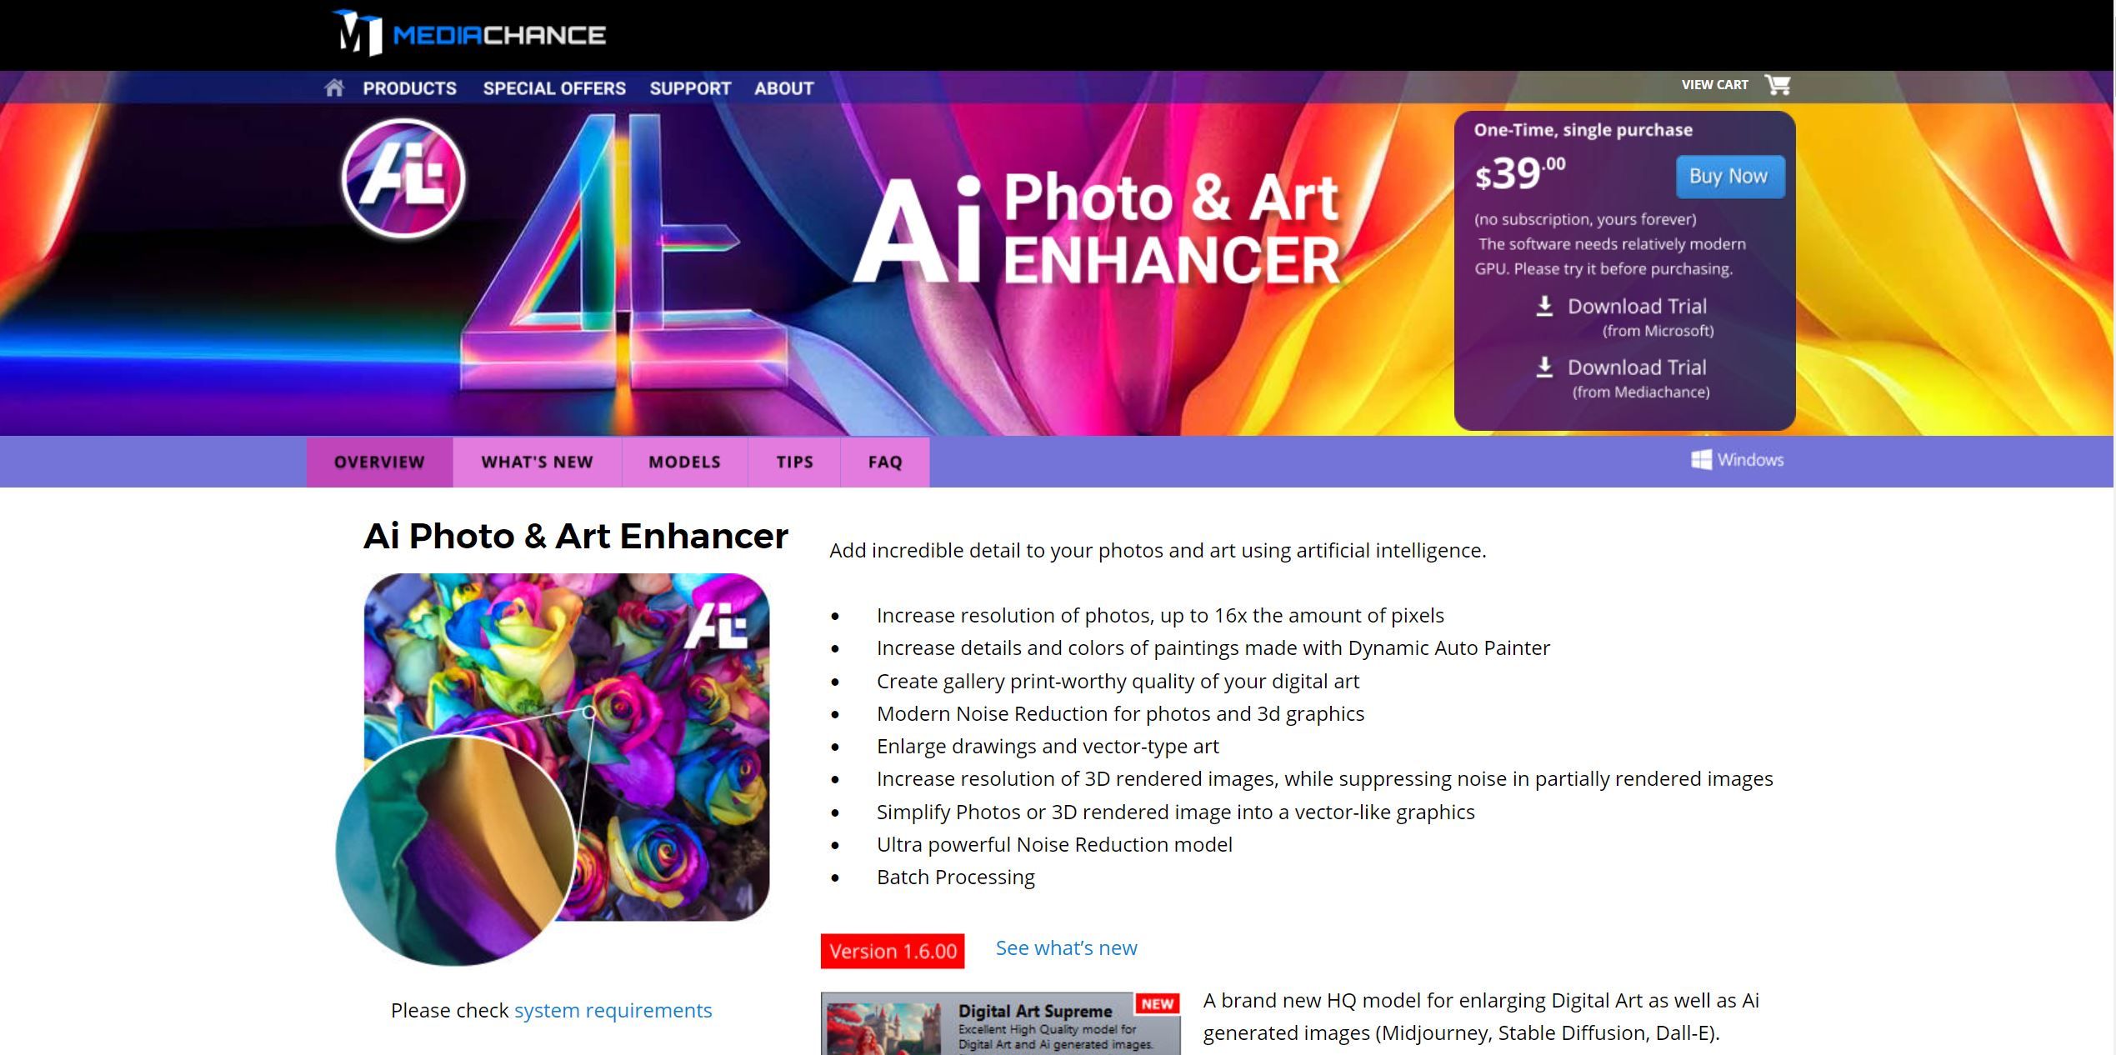
Task: Open the Support menu item
Action: [x=690, y=88]
